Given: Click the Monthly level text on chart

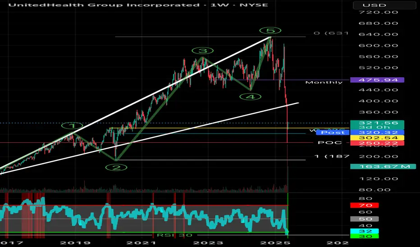Looking at the screenshot, I should tap(324, 82).
